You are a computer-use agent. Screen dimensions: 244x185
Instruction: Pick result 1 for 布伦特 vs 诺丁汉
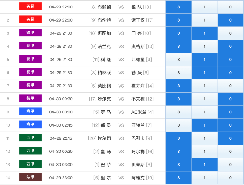pos(204,20)
